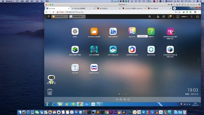204x115 pixels.
Task: Open Internet Explorer on Windows taskbar
Action: [x=54, y=104]
